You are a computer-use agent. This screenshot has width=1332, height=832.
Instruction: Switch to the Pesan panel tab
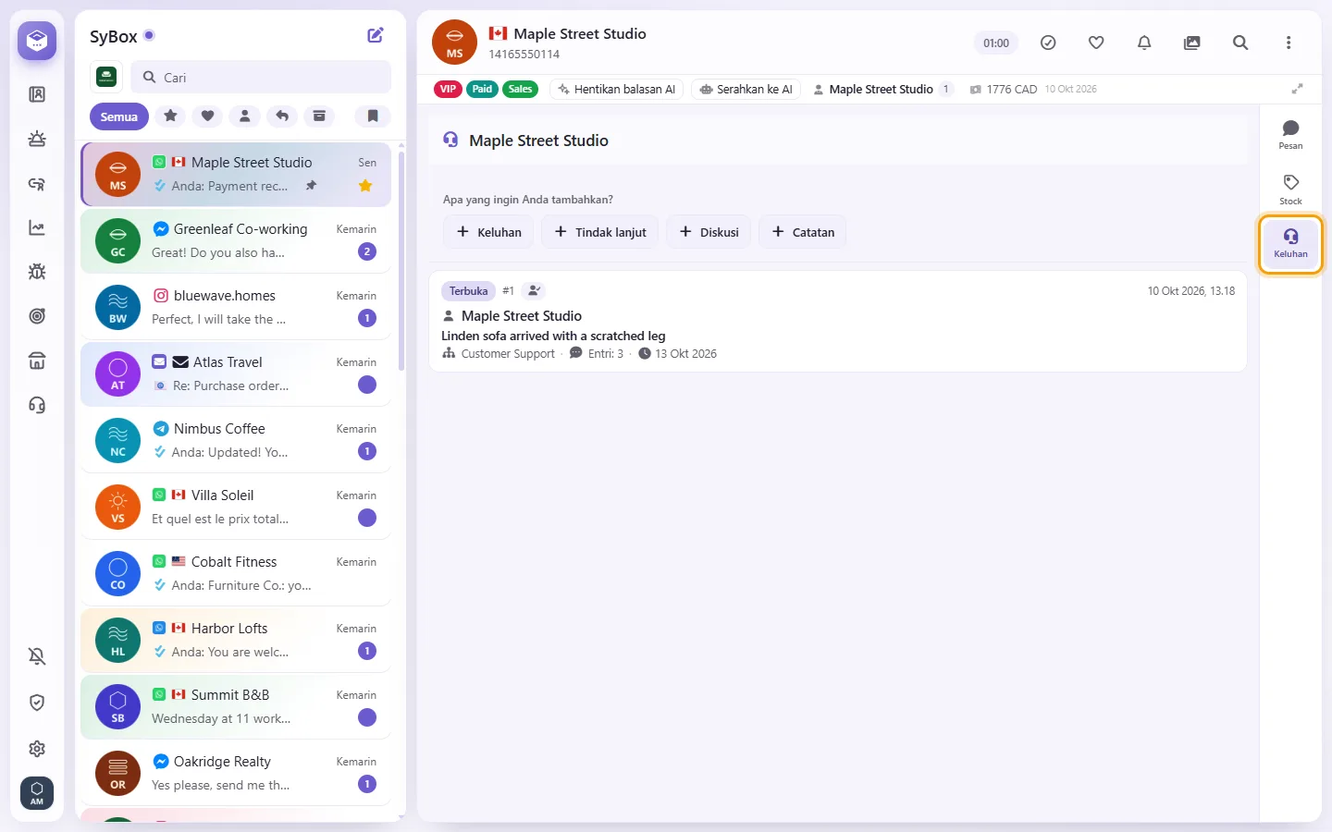click(x=1290, y=134)
